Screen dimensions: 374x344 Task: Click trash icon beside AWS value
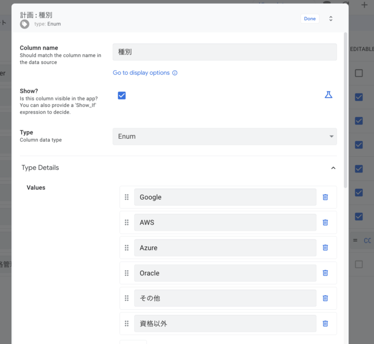click(x=325, y=222)
